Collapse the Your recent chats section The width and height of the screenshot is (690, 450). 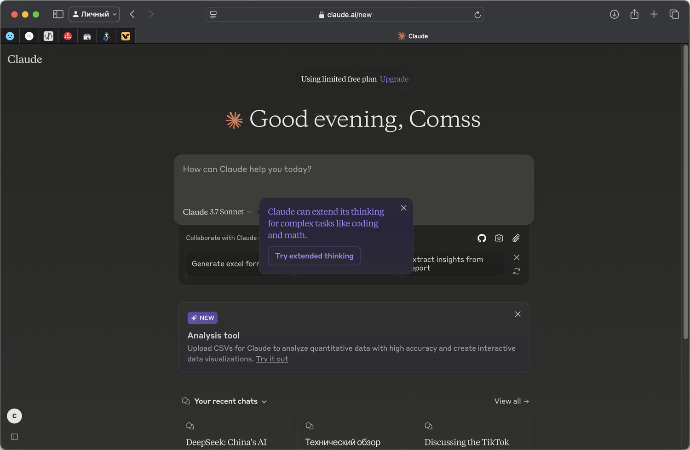pyautogui.click(x=230, y=401)
